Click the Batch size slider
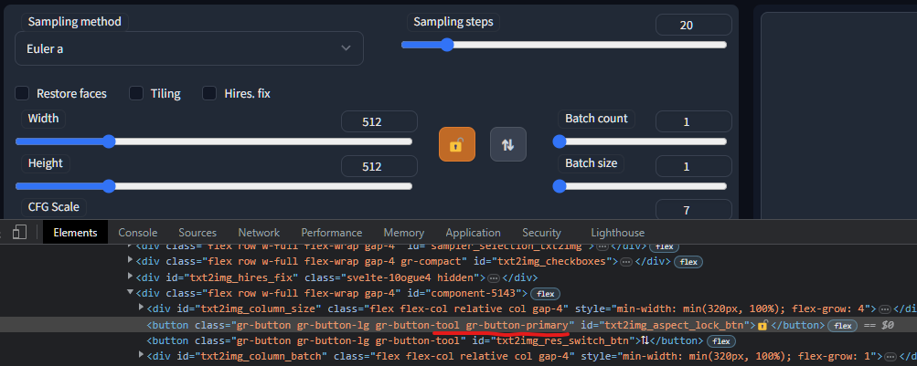This screenshot has width=917, height=366. [x=640, y=186]
